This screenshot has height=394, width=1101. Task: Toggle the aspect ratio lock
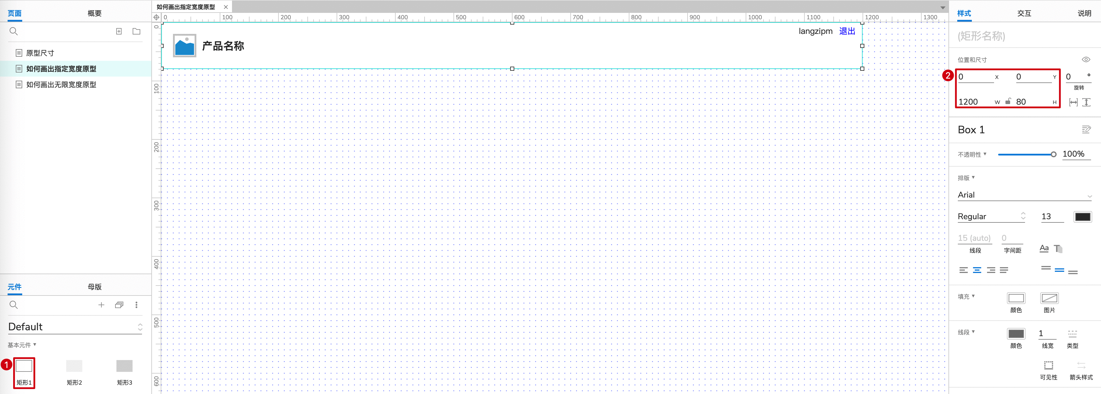click(x=1008, y=101)
